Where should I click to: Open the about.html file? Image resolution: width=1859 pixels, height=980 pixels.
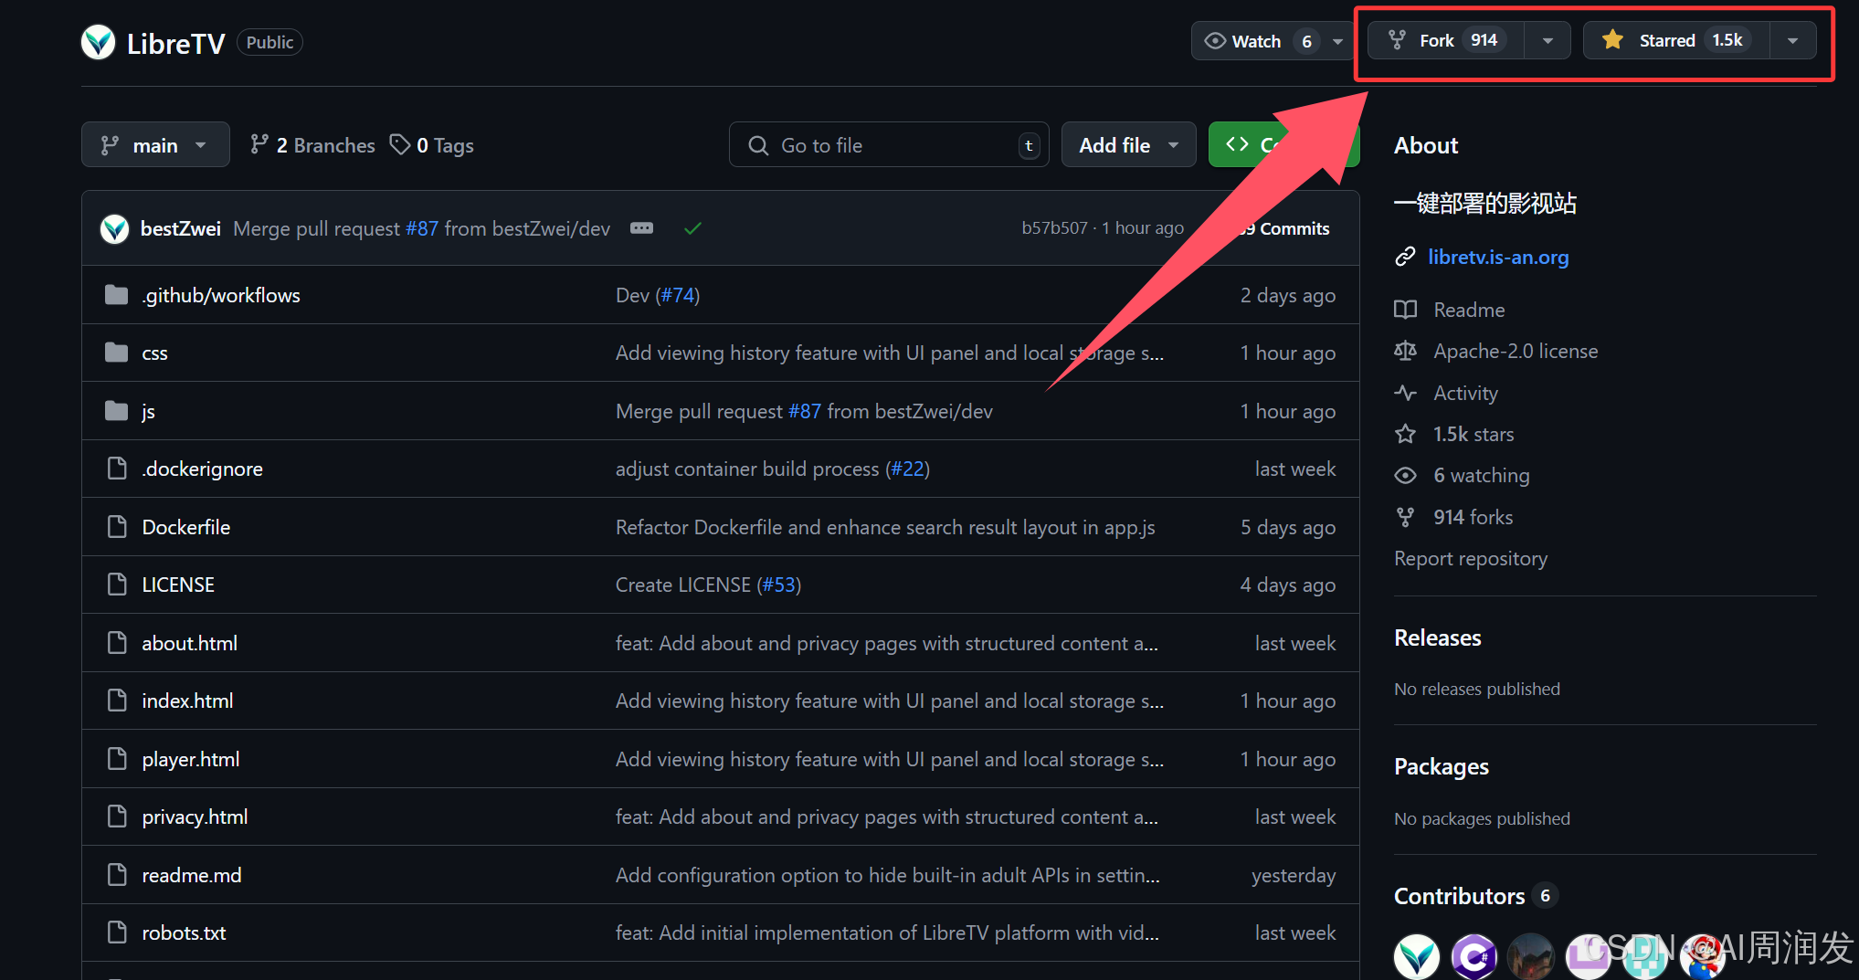pyautogui.click(x=189, y=643)
